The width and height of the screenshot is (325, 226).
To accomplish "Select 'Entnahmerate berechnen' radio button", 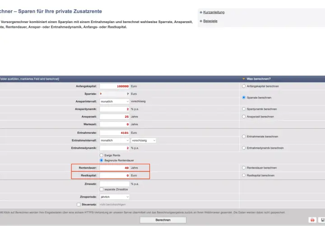I will (244, 137).
